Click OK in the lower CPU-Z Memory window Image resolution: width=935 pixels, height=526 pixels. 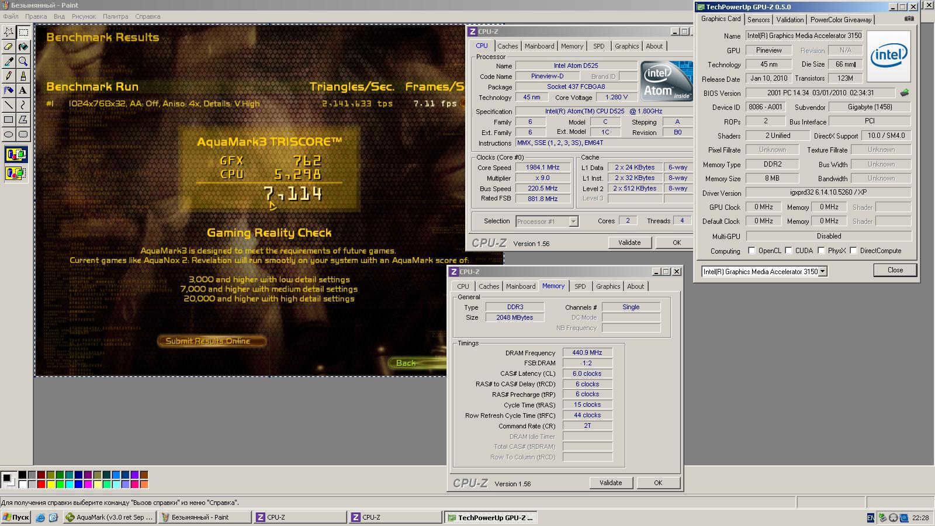pos(658,483)
